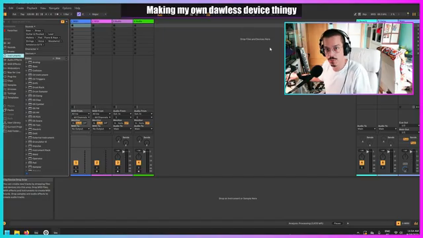The width and height of the screenshot is (423, 238).
Task: Open the Options menu
Action: (x=67, y=8)
